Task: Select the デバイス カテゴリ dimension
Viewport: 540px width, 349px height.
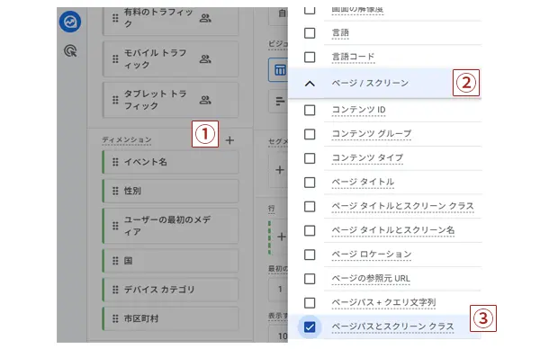Action: click(170, 290)
